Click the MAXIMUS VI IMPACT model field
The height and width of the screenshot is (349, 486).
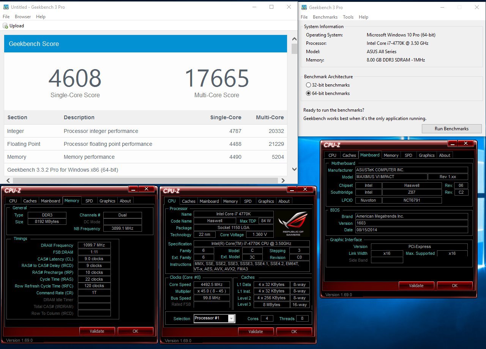[x=391, y=177]
